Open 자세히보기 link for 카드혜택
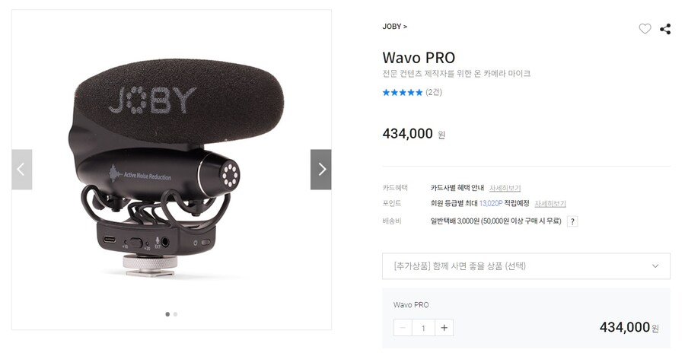The height and width of the screenshot is (356, 685). (x=505, y=188)
